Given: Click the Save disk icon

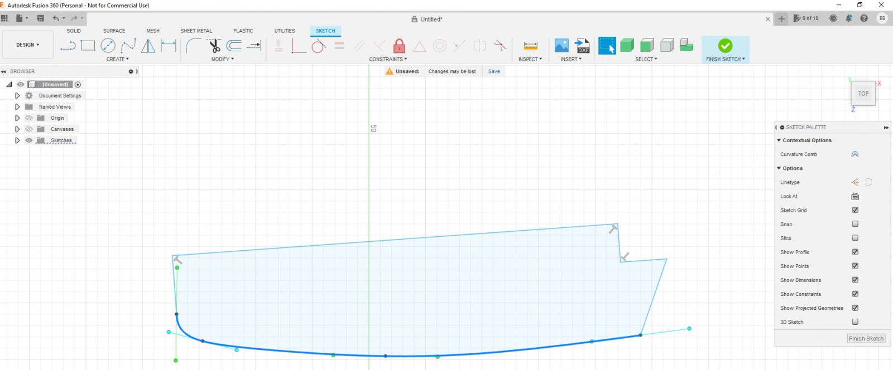Looking at the screenshot, I should point(41,18).
